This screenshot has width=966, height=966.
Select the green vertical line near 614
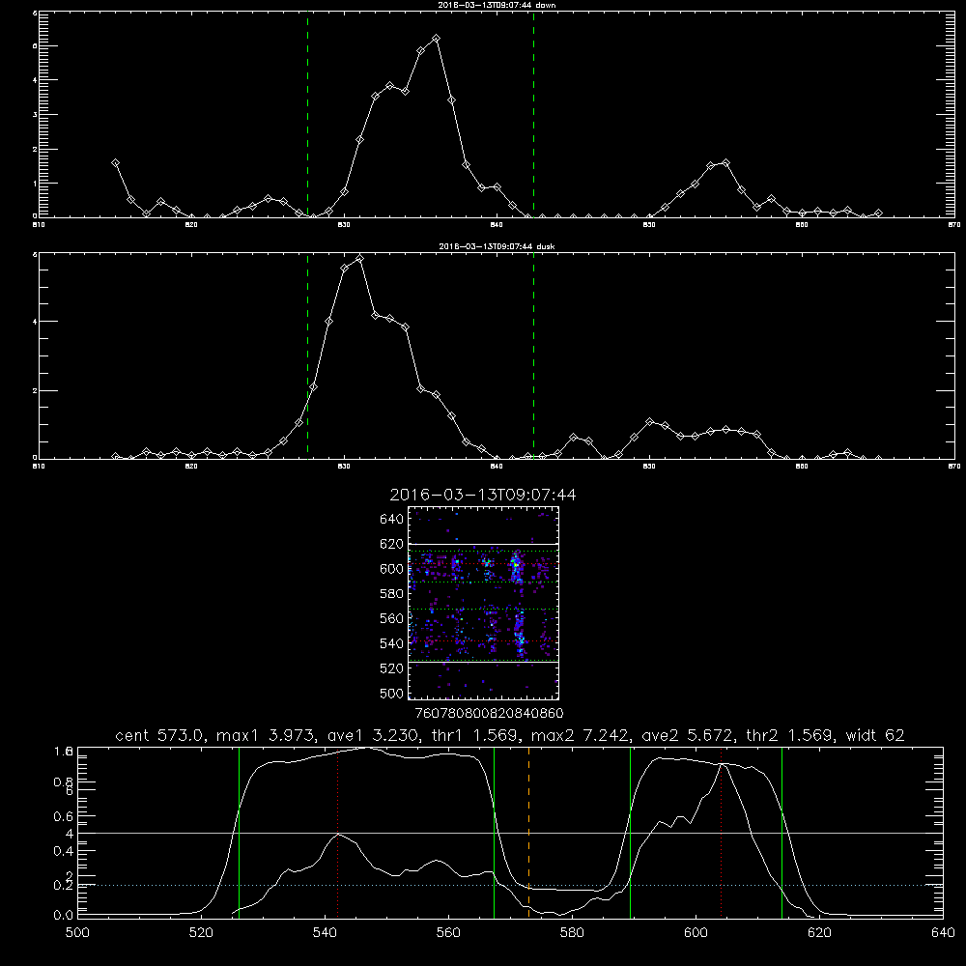point(781,832)
